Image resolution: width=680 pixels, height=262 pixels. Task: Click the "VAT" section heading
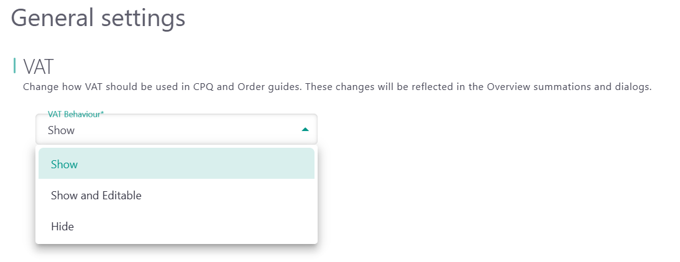pos(39,66)
